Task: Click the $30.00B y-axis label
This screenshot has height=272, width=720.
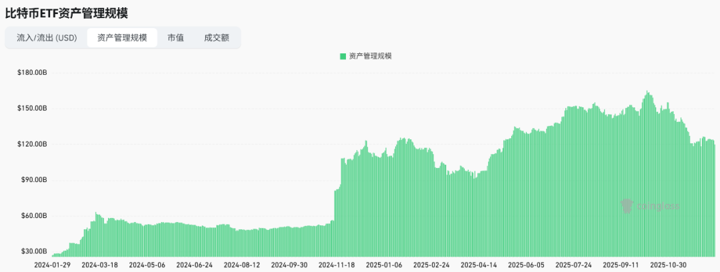Action: 33,251
